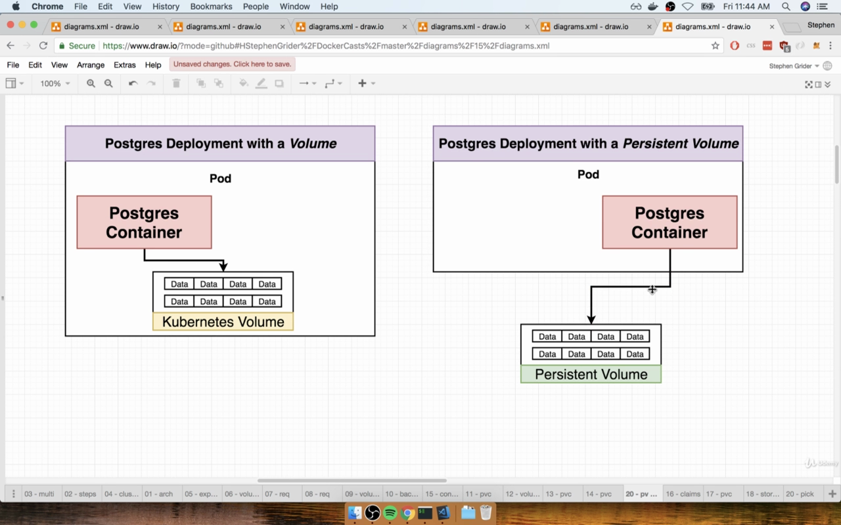Open Visual Studio Code from the Dock
The image size is (841, 525).
pyautogui.click(x=443, y=513)
